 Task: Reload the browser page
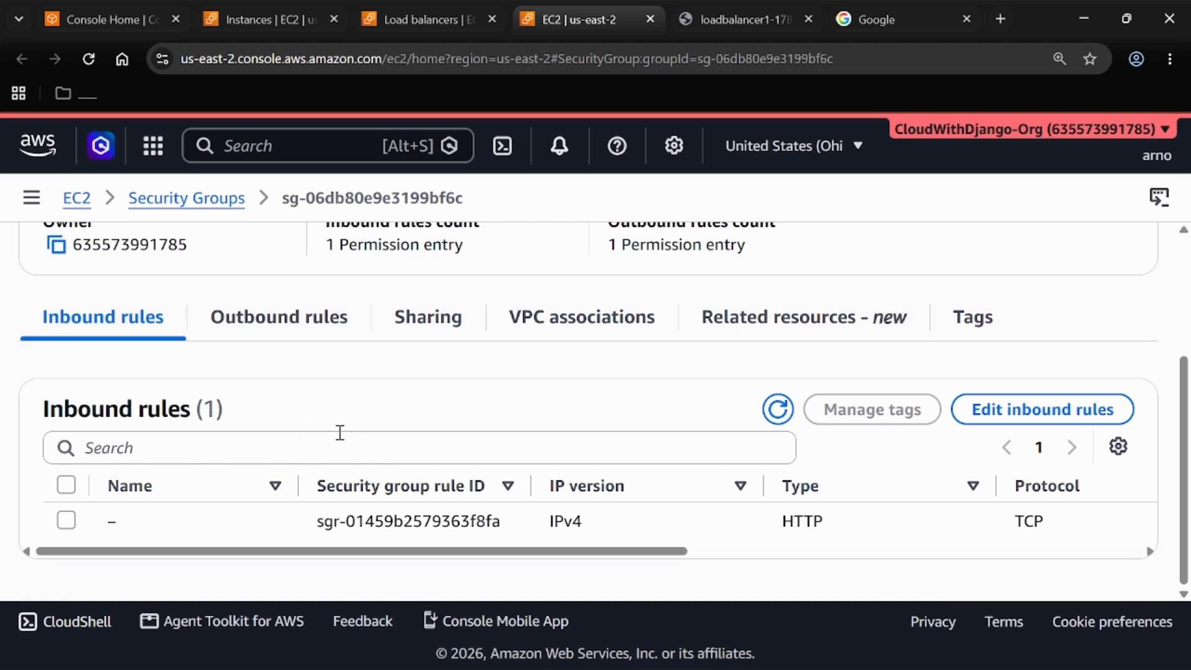click(89, 59)
